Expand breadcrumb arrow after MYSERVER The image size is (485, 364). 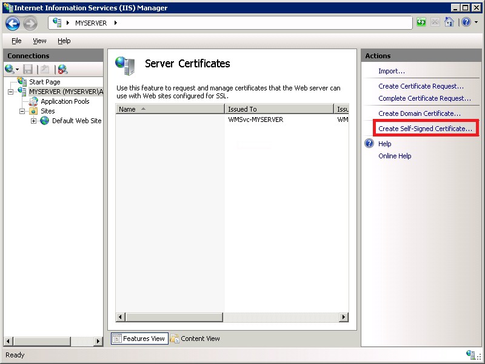tap(116, 23)
